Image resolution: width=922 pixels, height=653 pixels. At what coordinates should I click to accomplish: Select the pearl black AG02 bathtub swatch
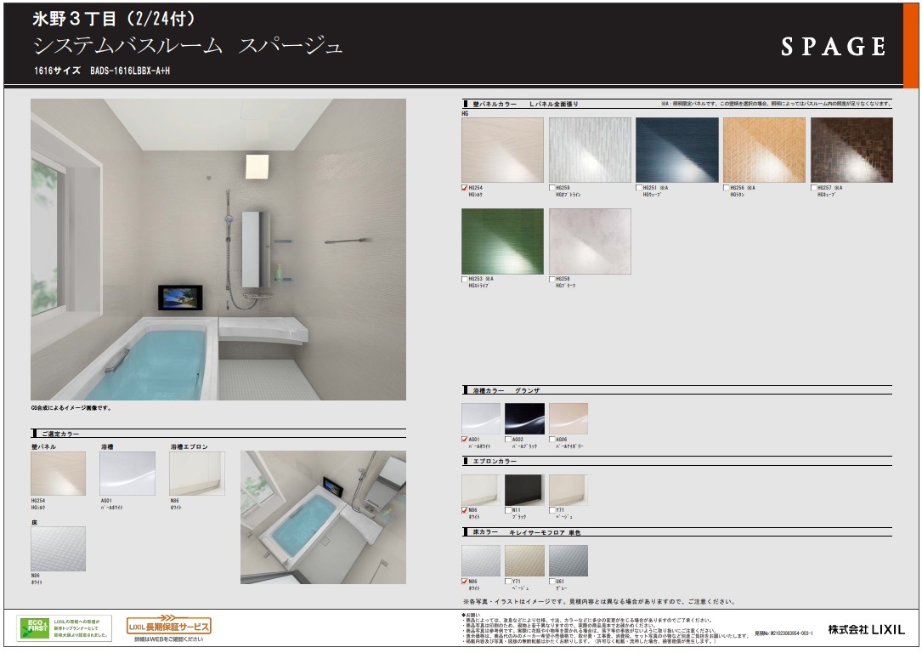coord(524,419)
